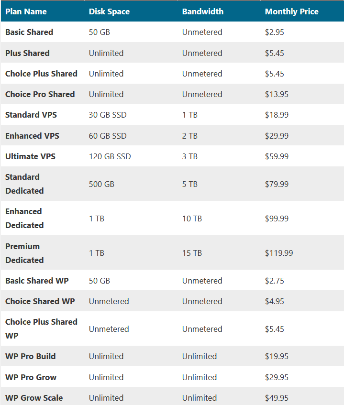Click the Standard VPS plan name
This screenshot has width=344, height=405.
[31, 115]
